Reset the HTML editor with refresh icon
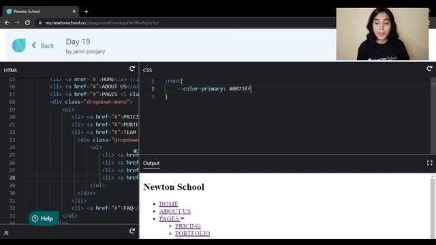 [132, 68]
